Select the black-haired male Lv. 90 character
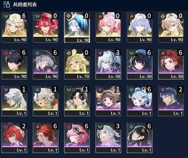The image size is (188, 158). pos(14,64)
